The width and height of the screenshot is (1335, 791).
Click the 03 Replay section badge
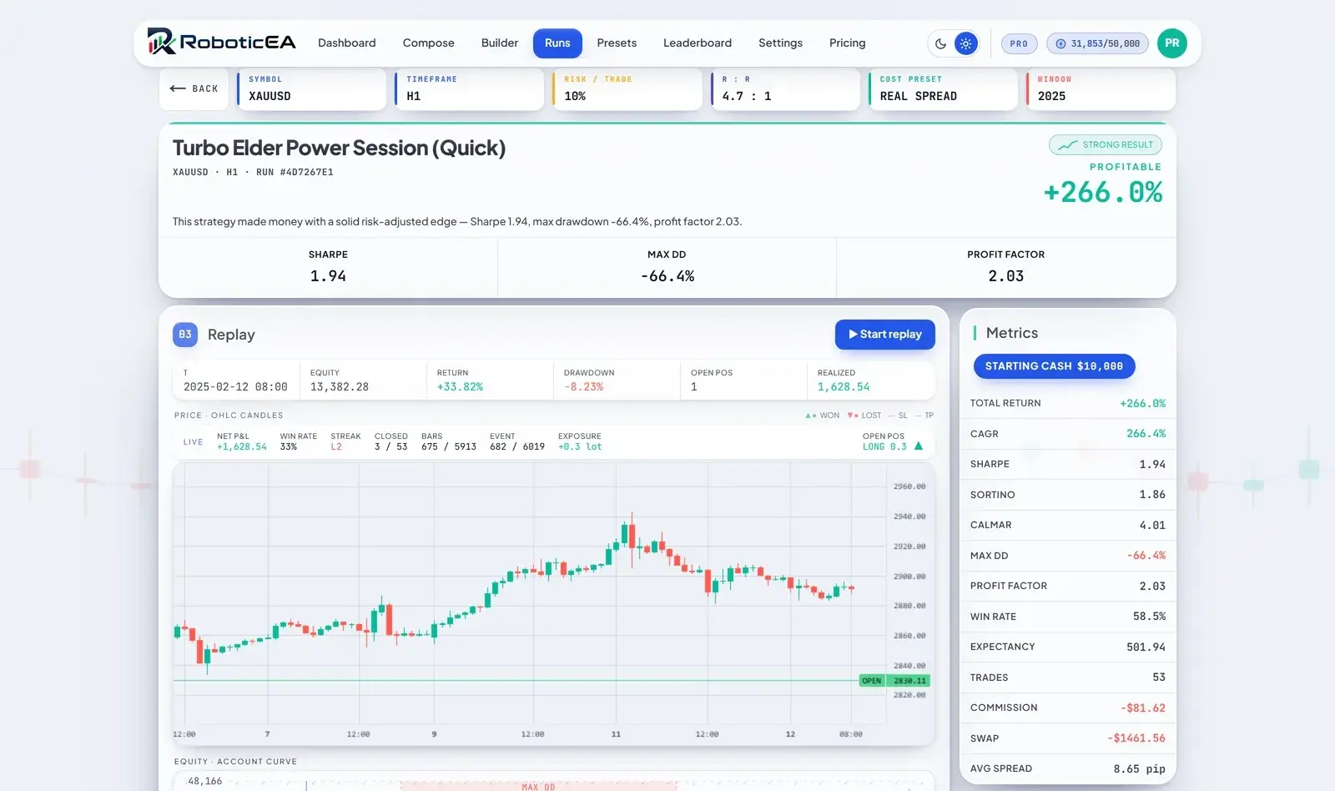point(185,335)
